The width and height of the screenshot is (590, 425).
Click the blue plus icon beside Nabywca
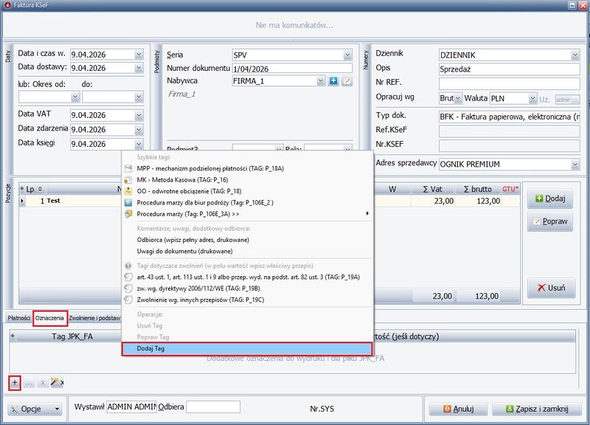click(333, 80)
